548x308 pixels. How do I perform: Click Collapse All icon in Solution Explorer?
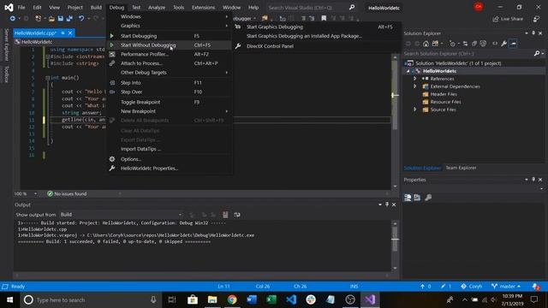click(474, 44)
